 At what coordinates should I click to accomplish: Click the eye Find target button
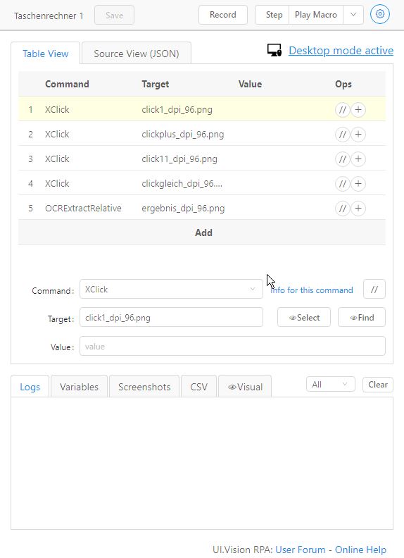click(362, 318)
